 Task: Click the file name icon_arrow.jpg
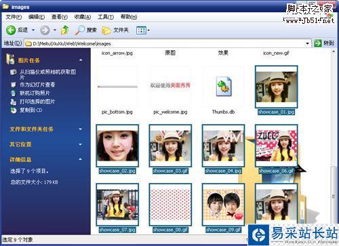coord(117,53)
